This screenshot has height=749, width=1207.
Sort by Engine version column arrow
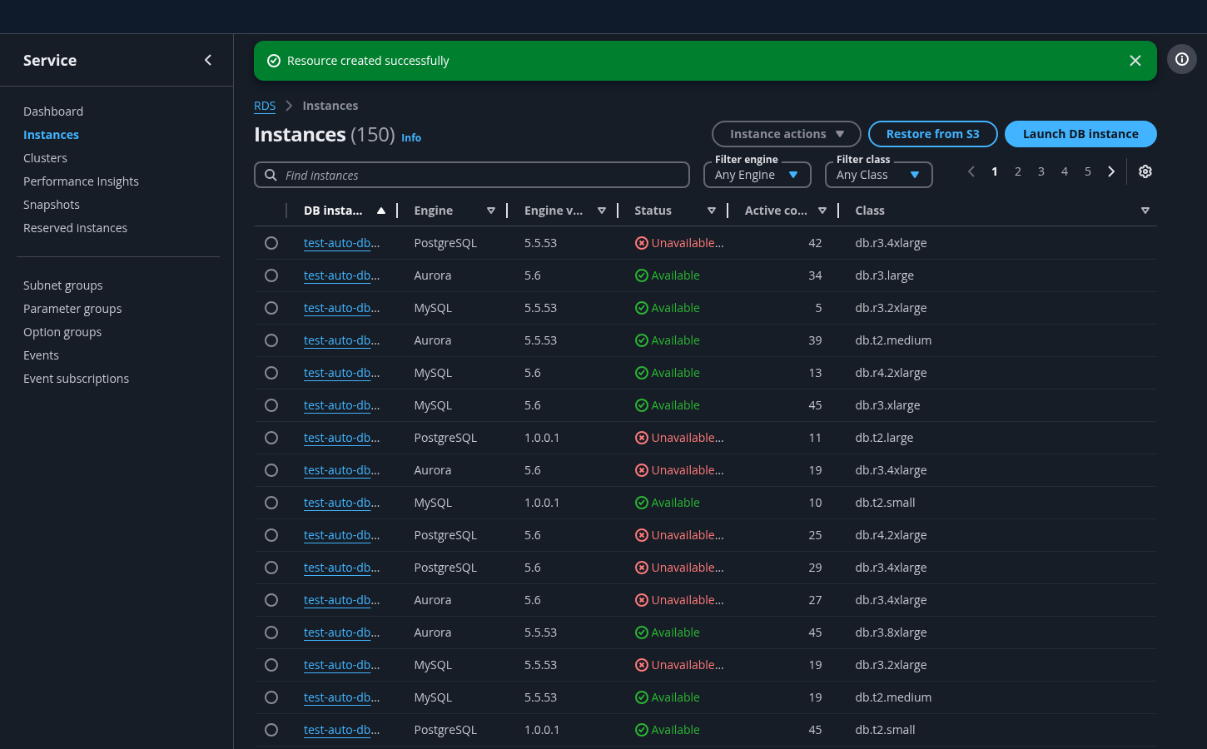click(602, 211)
